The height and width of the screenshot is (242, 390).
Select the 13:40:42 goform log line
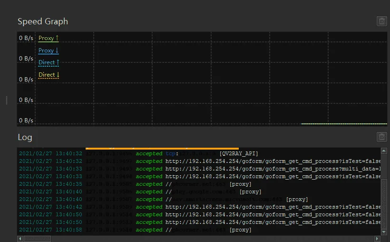point(199,207)
